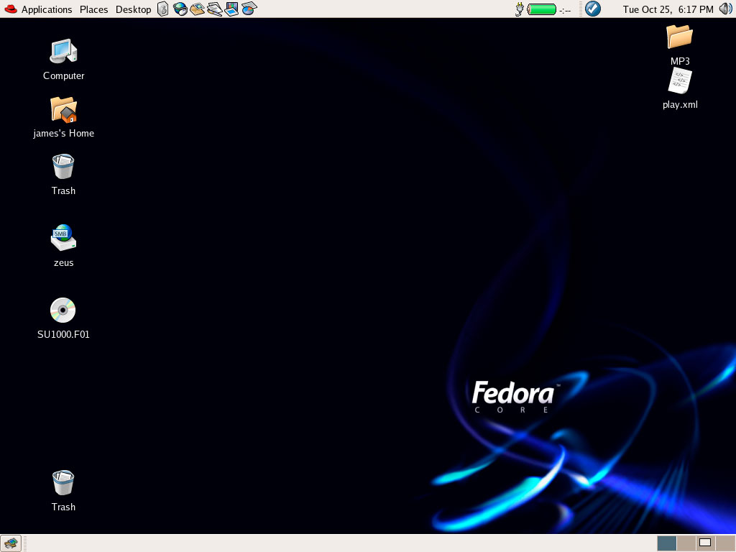The width and height of the screenshot is (736, 552).
Task: Launch the presentation app icon
Action: coord(231,9)
